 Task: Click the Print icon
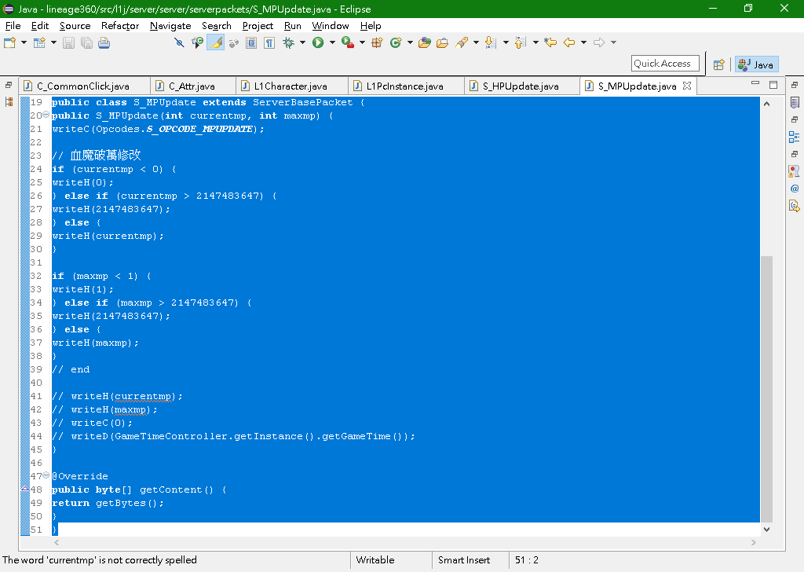tap(104, 42)
